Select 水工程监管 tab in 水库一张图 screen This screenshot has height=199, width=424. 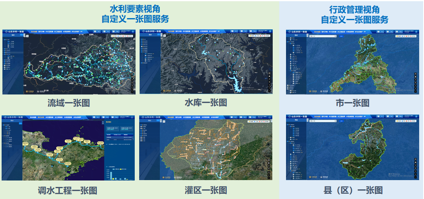tap(195, 31)
